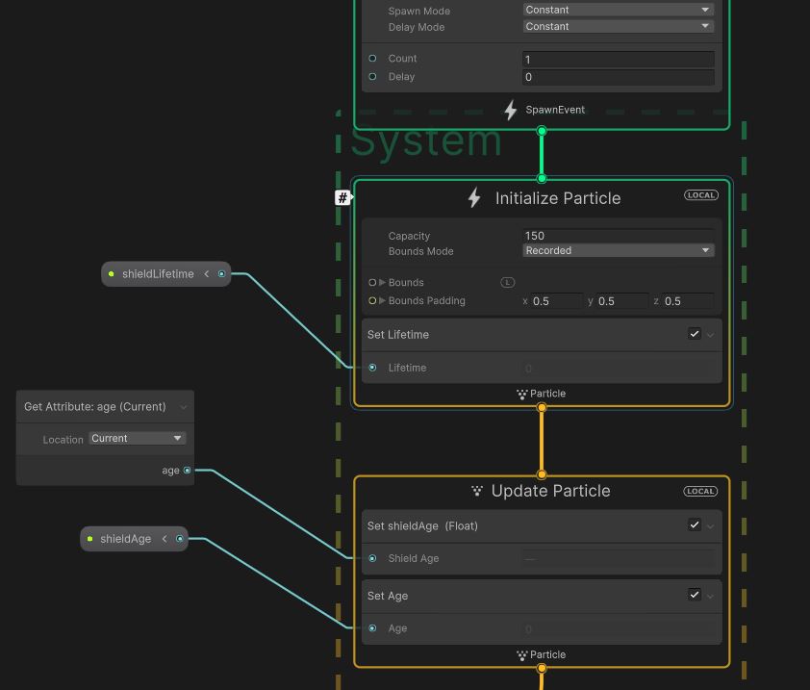Open the Spawn Mode dropdown
Viewport: 810px width, 690px height.
(x=618, y=10)
